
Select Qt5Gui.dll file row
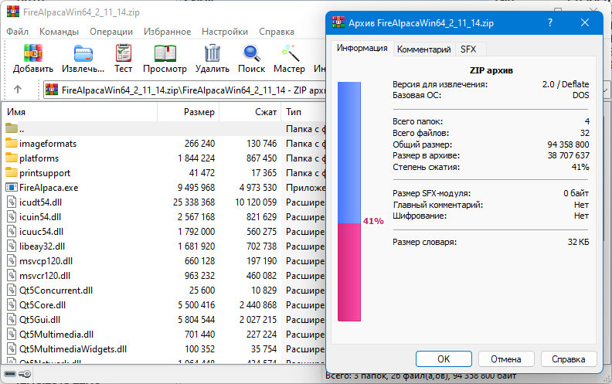point(164,320)
